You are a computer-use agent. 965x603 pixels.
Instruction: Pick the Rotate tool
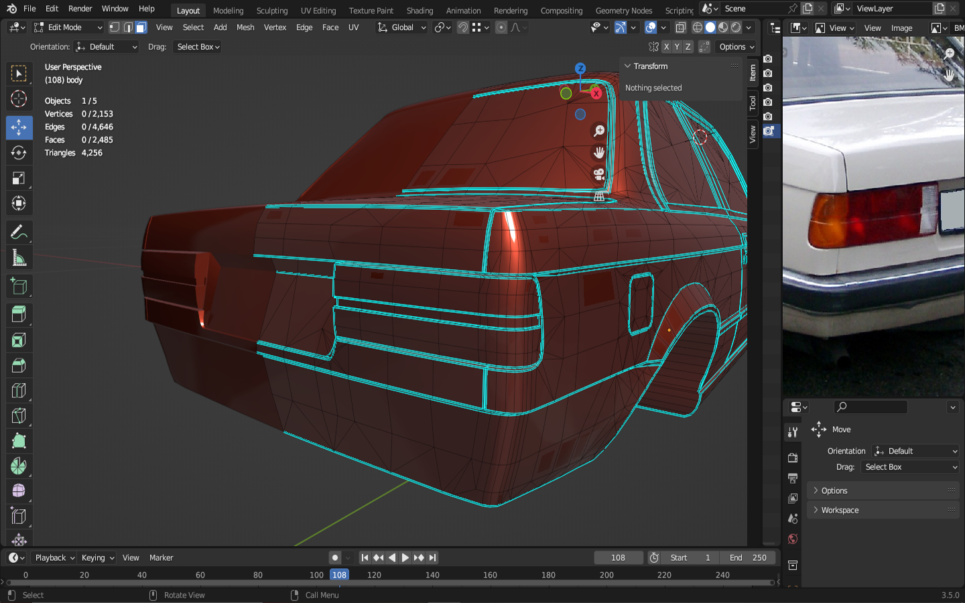[x=19, y=153]
